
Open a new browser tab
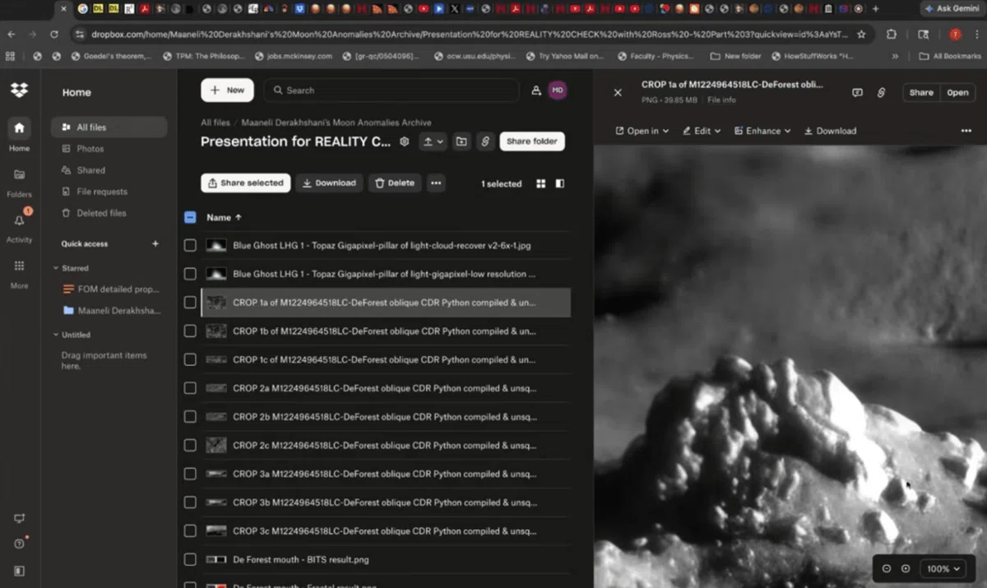tap(875, 8)
